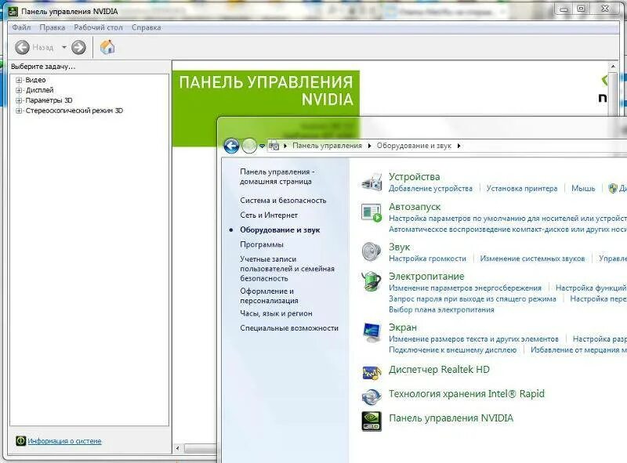Open Панель управления - домашняя страница
Viewport: 627px width, 463px height.
tap(277, 176)
